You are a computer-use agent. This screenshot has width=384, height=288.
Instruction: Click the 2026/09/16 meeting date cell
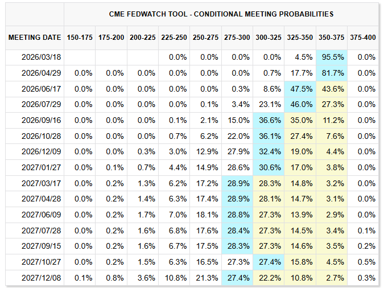coord(42,120)
